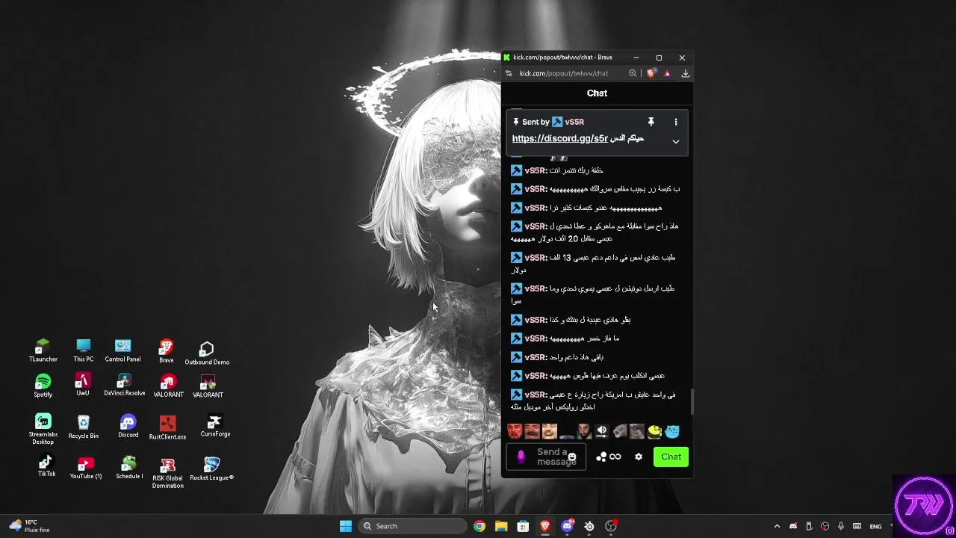
Task: Click the purple microphone icon in input
Action: click(521, 457)
